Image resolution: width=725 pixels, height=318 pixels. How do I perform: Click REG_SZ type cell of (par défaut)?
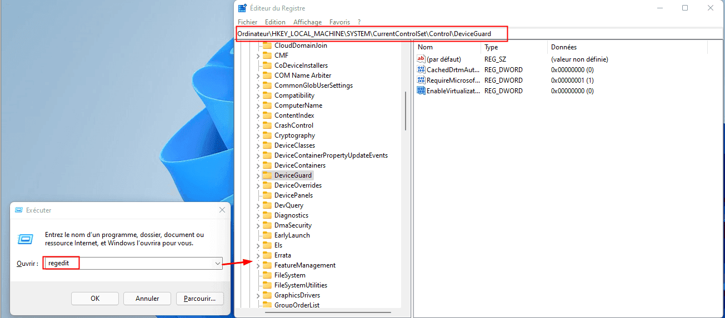click(495, 59)
